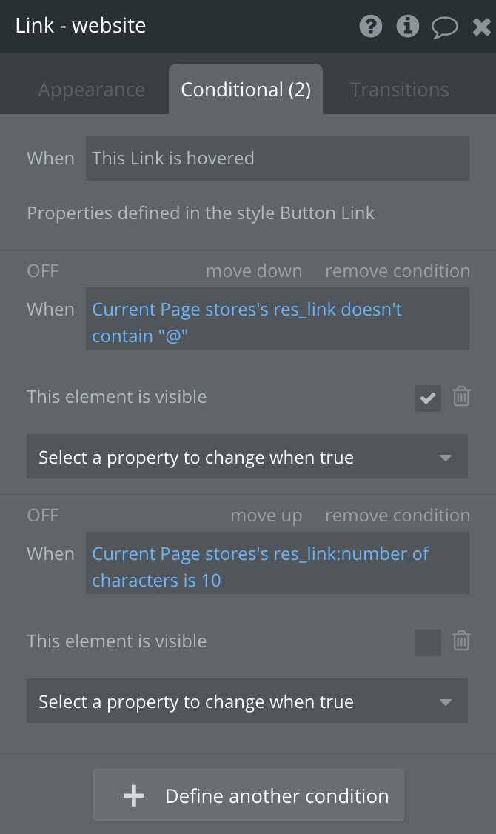Image resolution: width=496 pixels, height=834 pixels.
Task: Click move up on the second condition
Action: (266, 516)
